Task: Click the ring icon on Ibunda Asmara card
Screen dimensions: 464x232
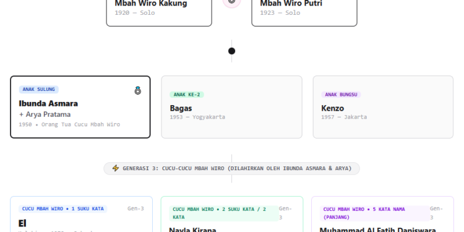Action: 137,90
